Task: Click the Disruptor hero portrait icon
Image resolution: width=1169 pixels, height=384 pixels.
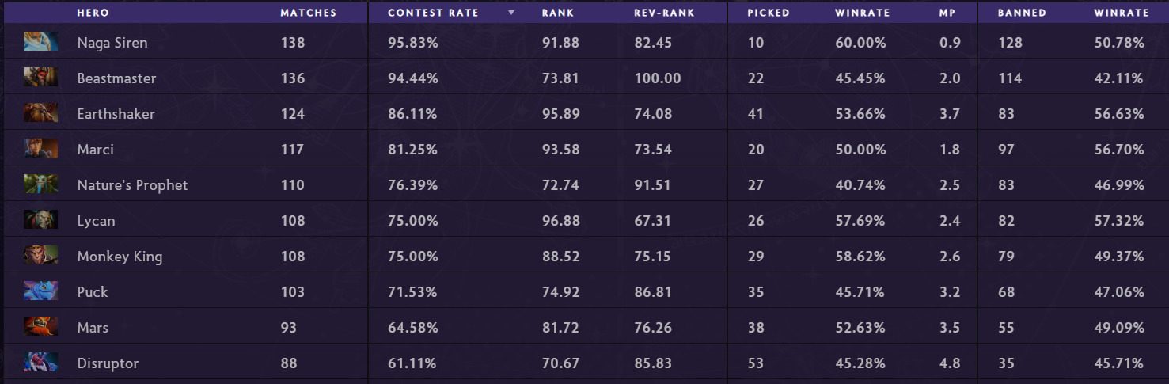Action: (40, 363)
